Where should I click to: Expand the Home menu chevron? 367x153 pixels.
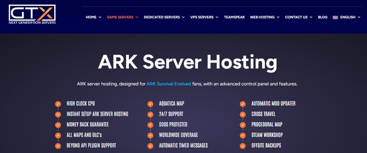tap(100, 17)
